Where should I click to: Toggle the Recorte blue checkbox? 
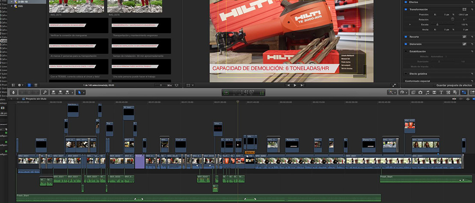[406, 37]
